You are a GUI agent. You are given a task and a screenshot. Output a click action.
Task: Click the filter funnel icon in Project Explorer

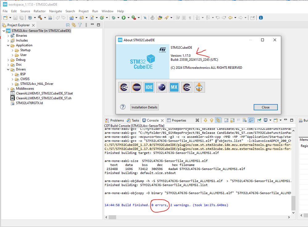pos(80,25)
